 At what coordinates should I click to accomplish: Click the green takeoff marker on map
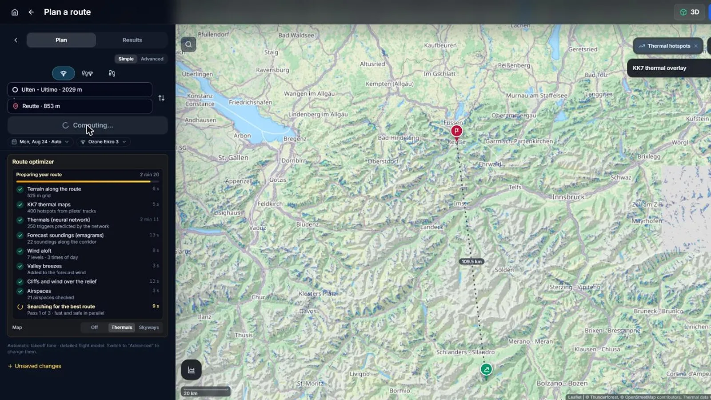[x=487, y=369]
